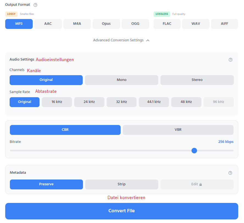Switch to the CBR tab
Viewport: 244px width, 223px height.
tap(65, 130)
